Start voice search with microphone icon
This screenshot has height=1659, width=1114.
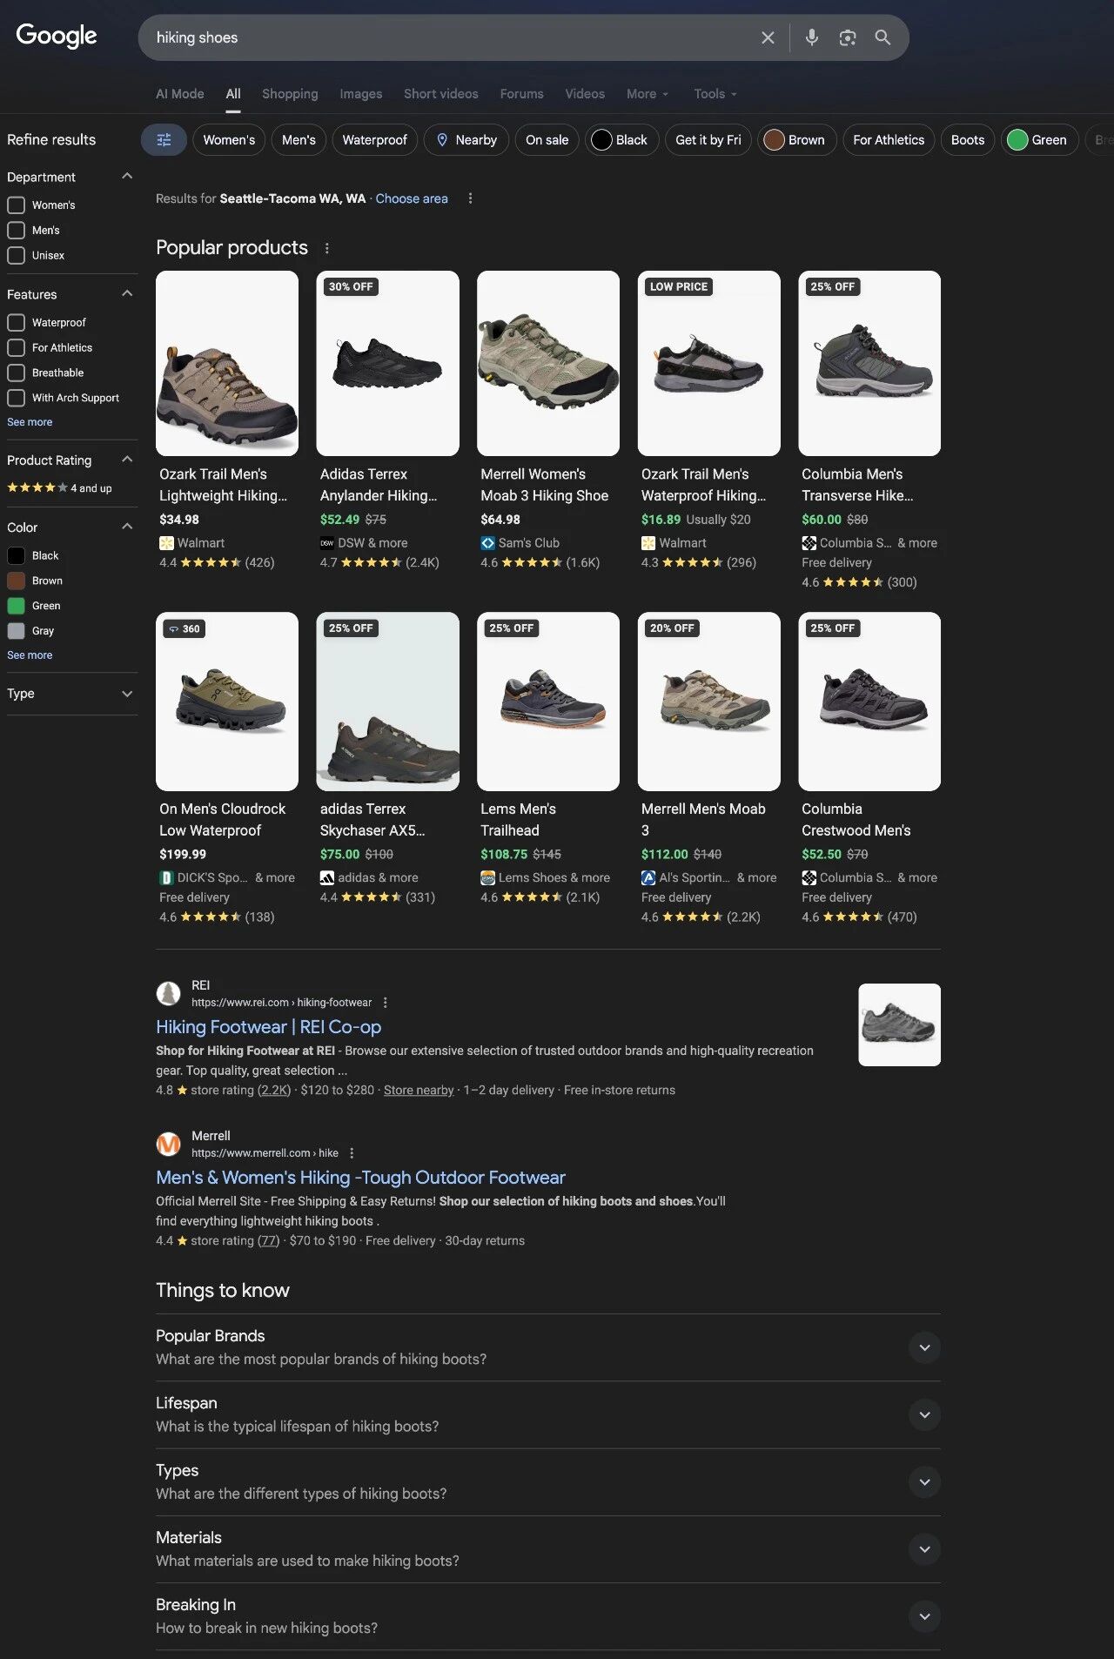point(811,37)
